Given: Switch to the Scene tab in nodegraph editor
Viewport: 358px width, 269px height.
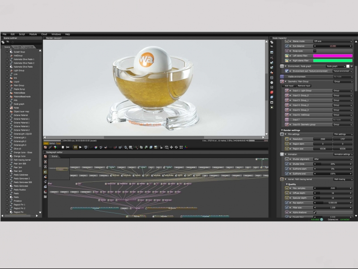Looking at the screenshot, I should pos(55,156).
